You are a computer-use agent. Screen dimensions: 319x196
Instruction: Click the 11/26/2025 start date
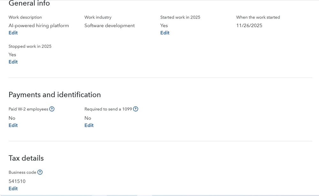249,25
